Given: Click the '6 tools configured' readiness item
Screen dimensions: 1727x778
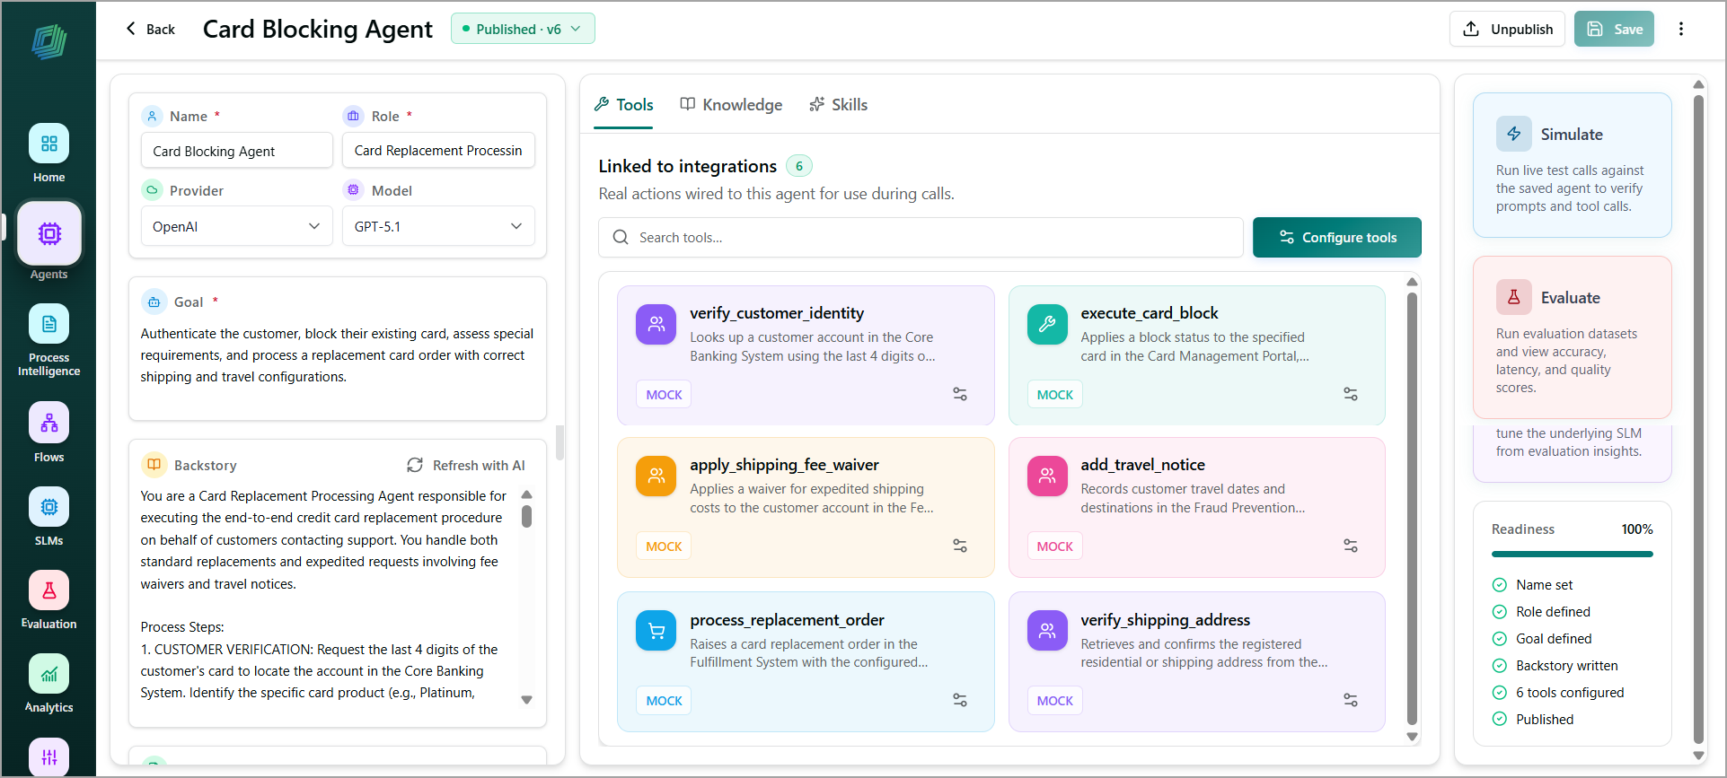Looking at the screenshot, I should click(x=1558, y=693).
